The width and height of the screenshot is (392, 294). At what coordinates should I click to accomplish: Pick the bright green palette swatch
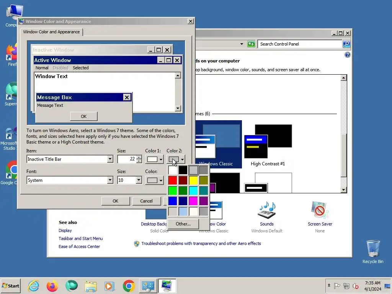[x=173, y=191]
